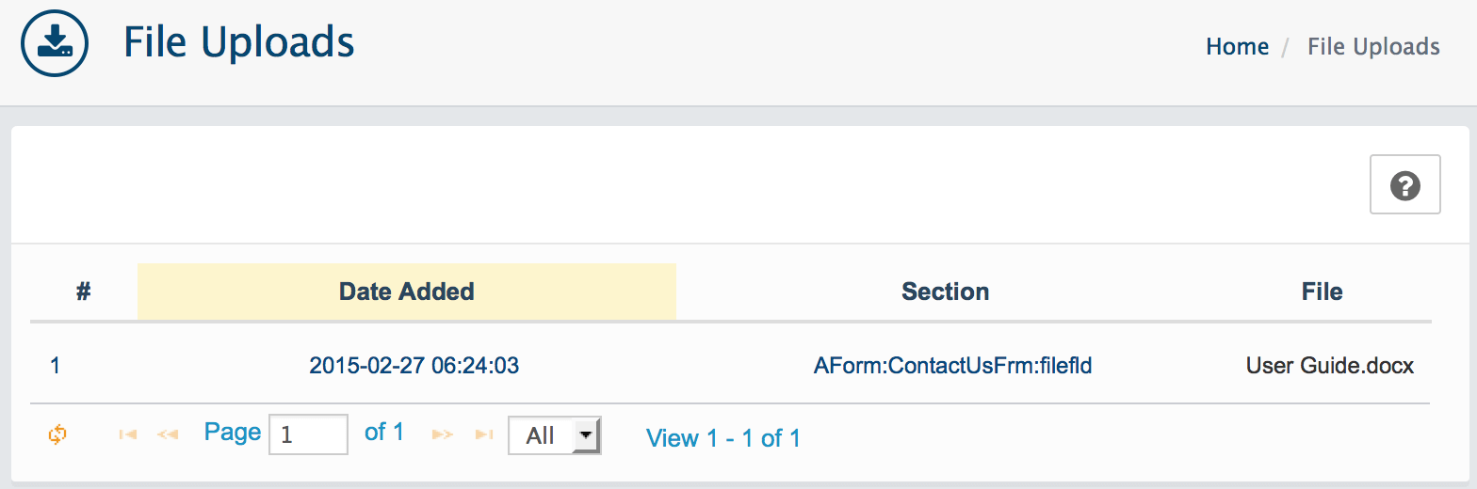Reload the grid with the orange refresh icon
The height and width of the screenshot is (489, 1477).
[x=57, y=434]
